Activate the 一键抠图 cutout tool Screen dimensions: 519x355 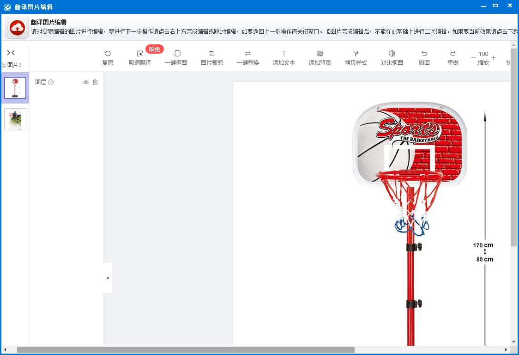click(176, 58)
